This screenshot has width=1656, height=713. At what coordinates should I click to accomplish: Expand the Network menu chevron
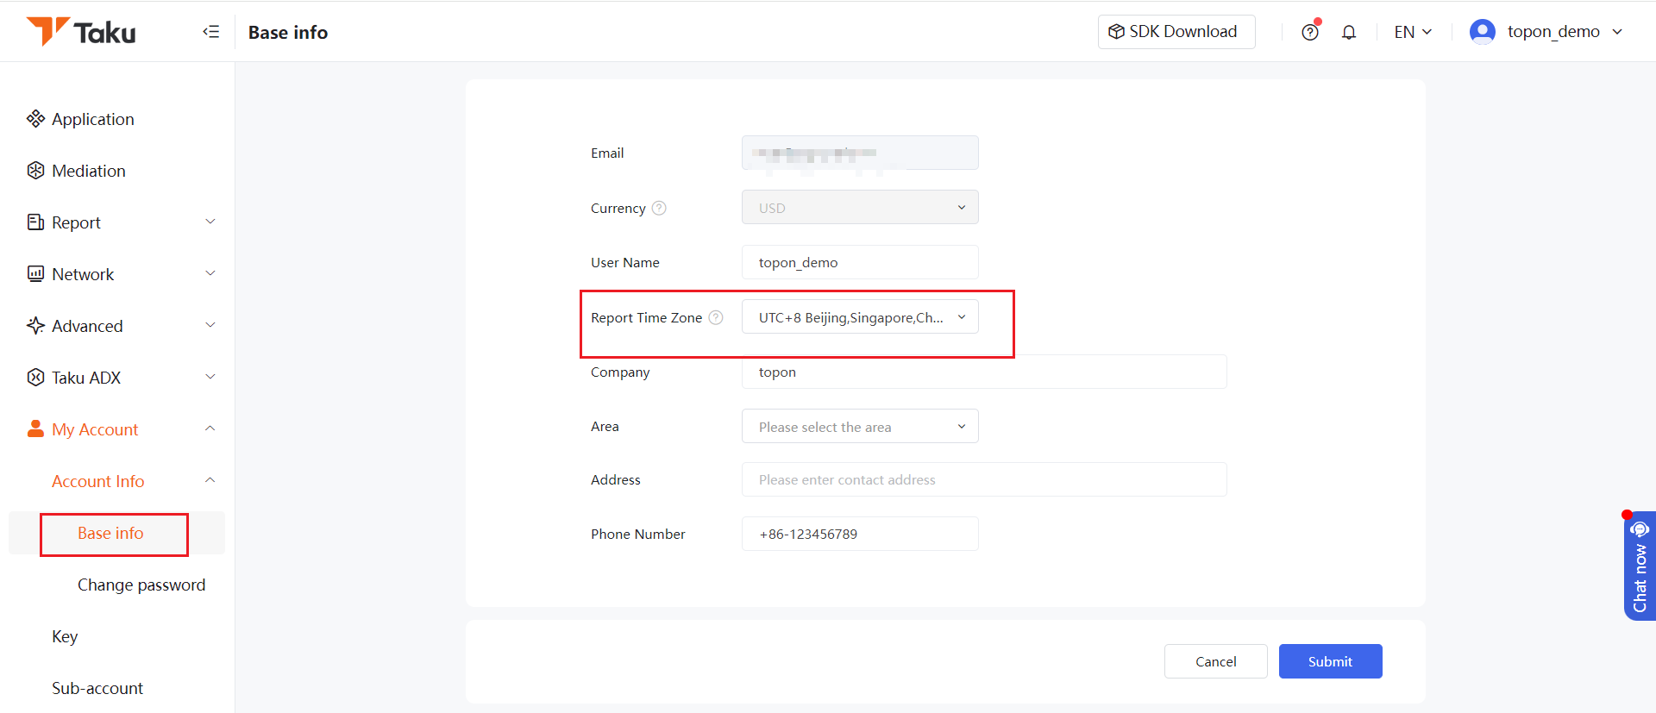point(210,273)
